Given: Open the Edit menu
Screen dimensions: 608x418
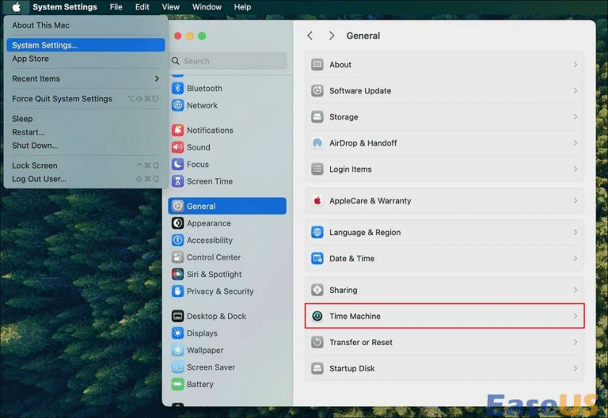Looking at the screenshot, I should tap(142, 7).
